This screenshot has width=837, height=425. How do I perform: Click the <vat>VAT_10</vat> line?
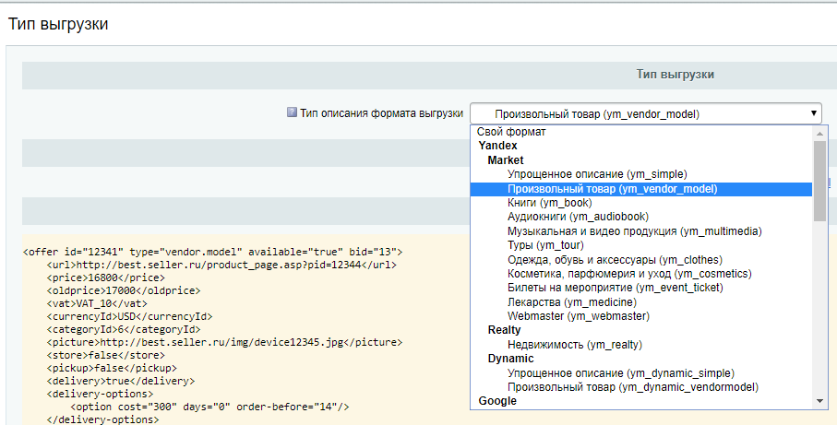(97, 303)
